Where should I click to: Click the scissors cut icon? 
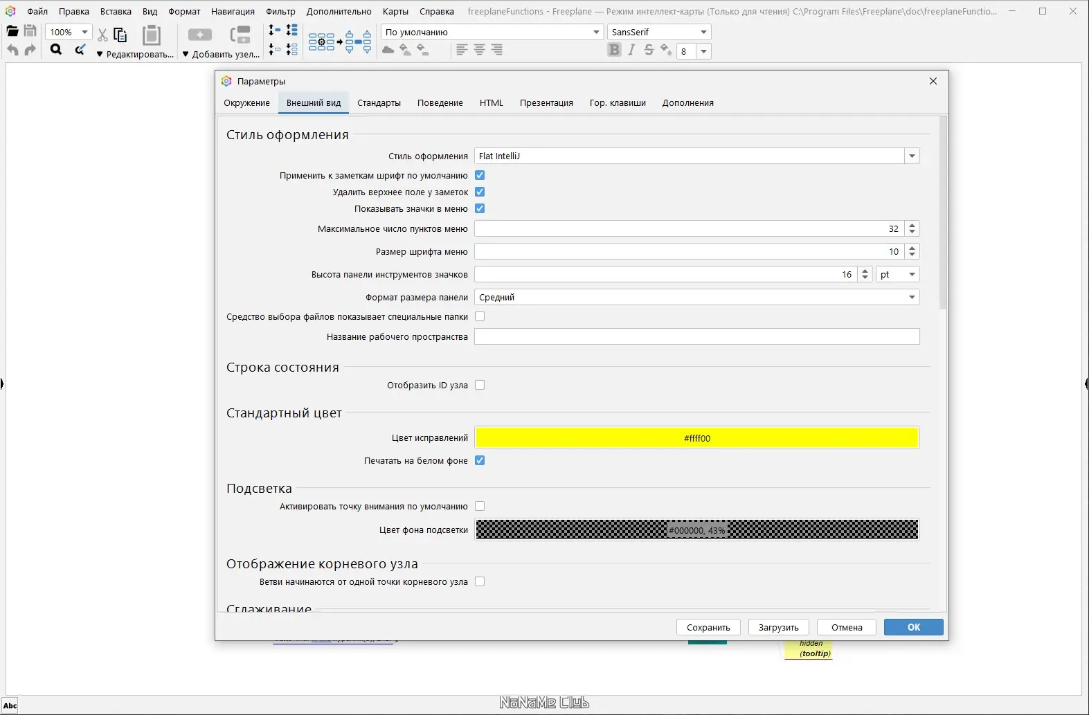coord(102,35)
